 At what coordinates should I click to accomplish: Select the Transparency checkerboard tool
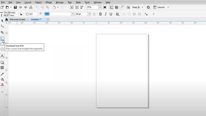click(2, 67)
